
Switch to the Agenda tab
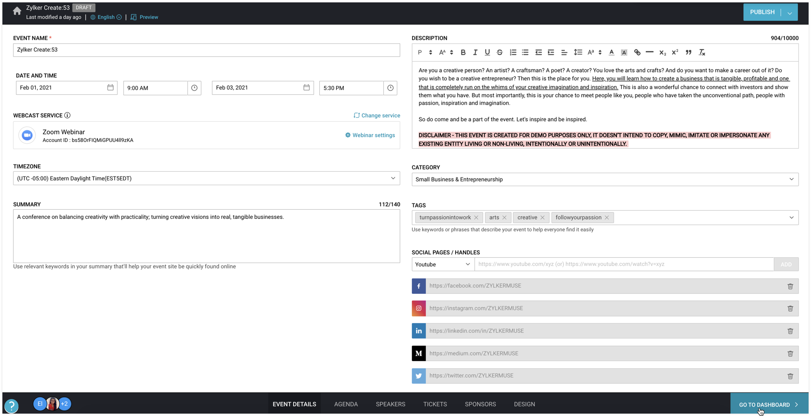tap(346, 404)
